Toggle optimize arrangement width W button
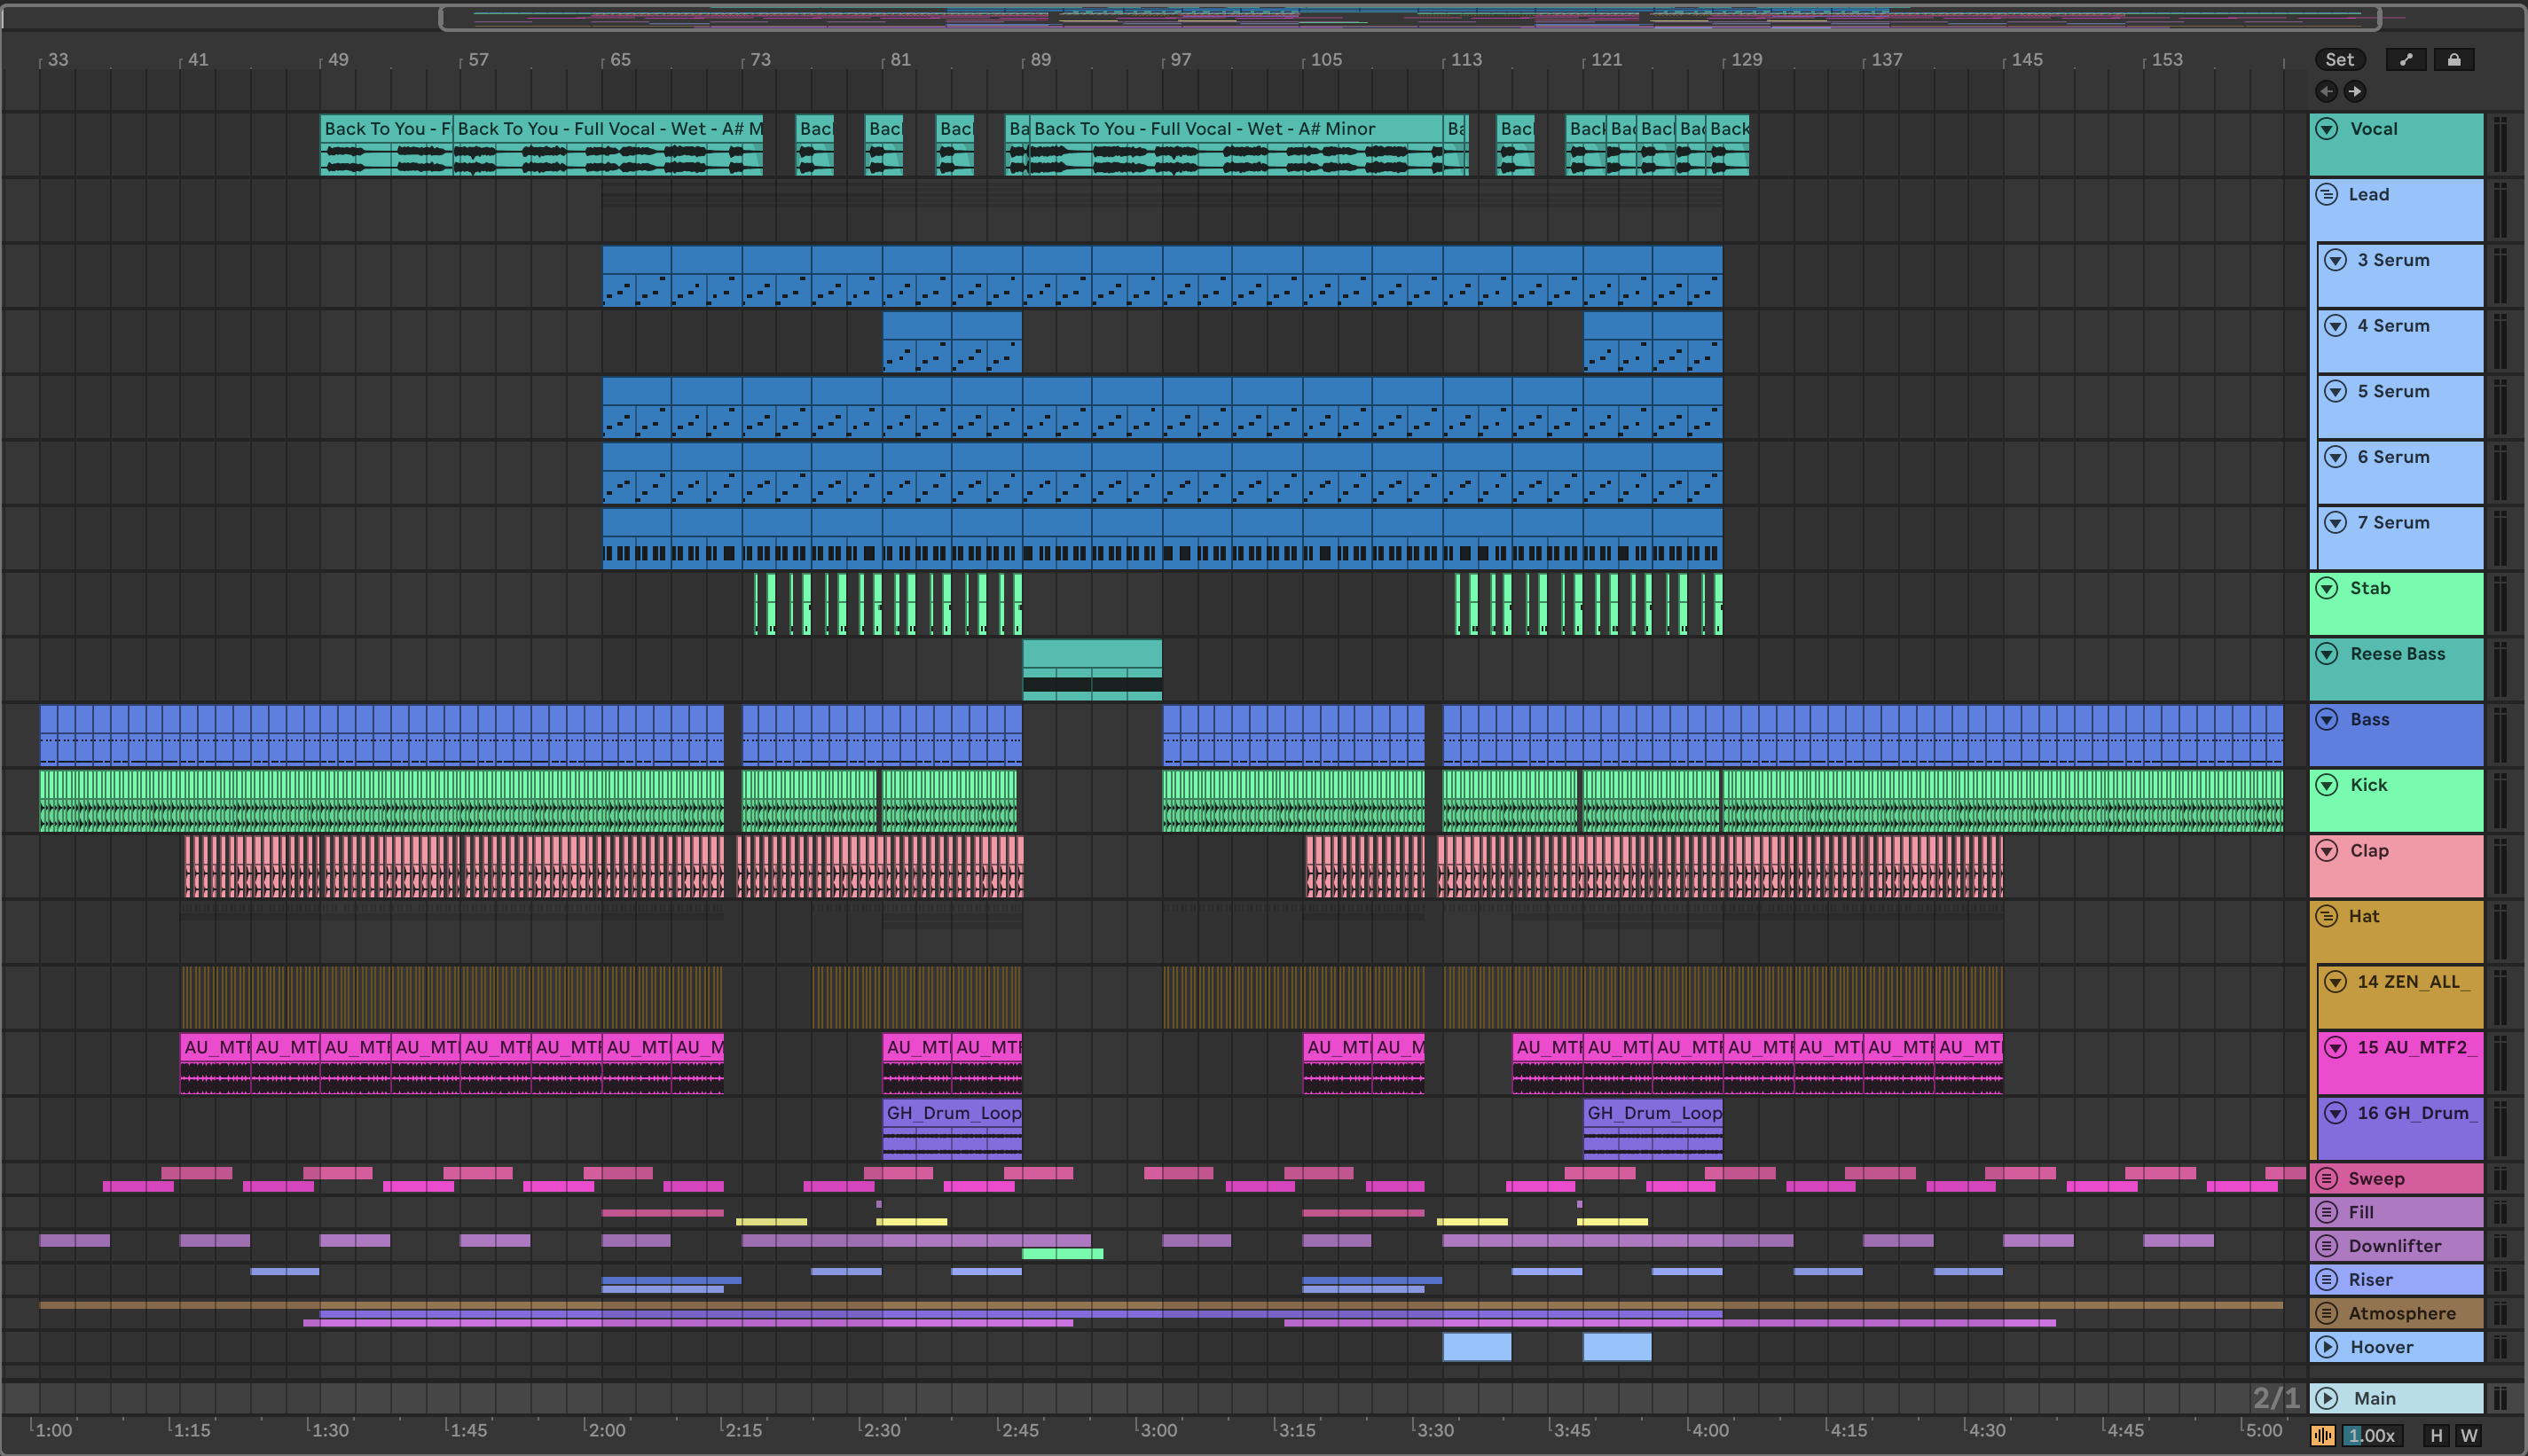 click(2468, 1436)
